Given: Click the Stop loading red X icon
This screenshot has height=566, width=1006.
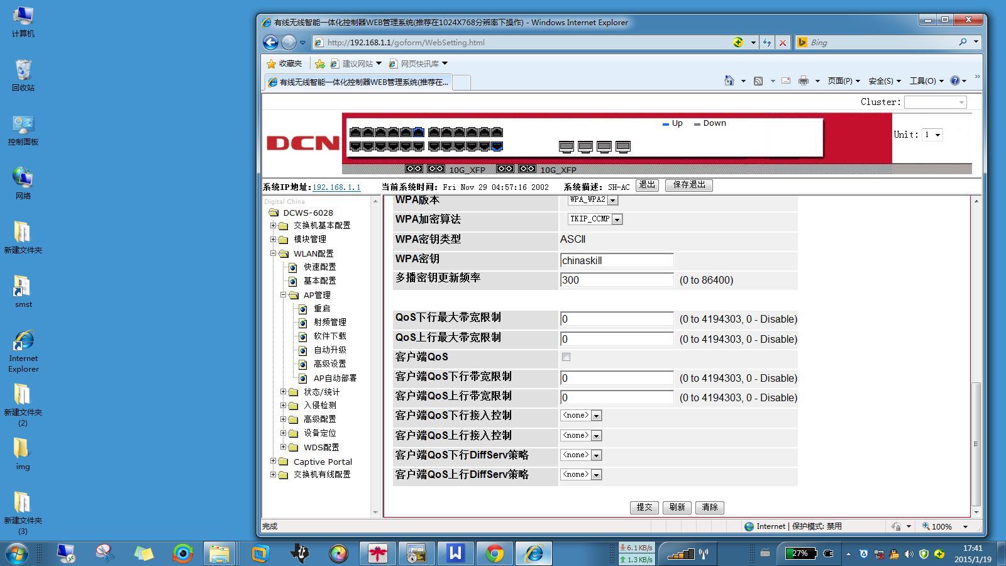Looking at the screenshot, I should pyautogui.click(x=783, y=42).
